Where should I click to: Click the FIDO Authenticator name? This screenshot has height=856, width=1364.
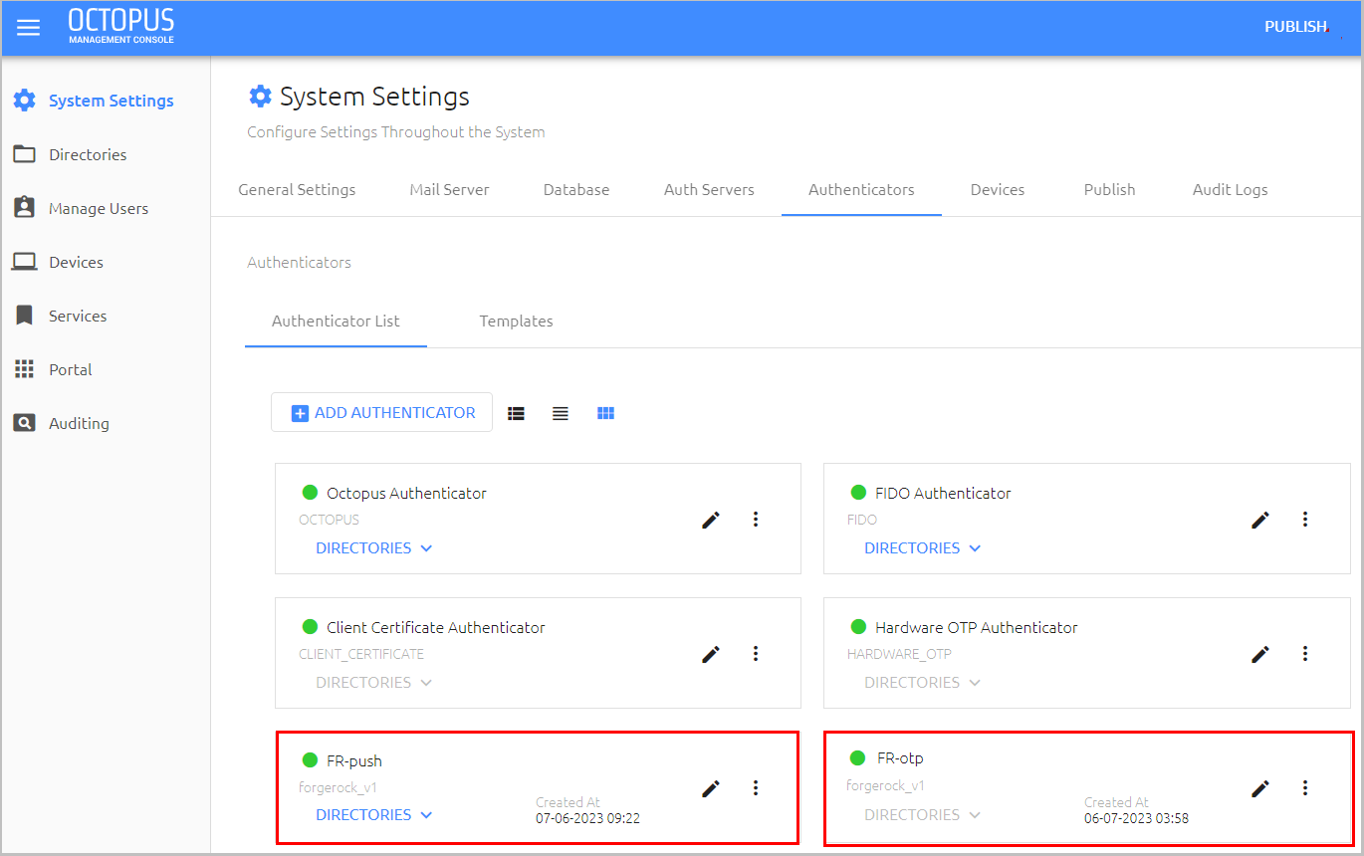click(943, 493)
